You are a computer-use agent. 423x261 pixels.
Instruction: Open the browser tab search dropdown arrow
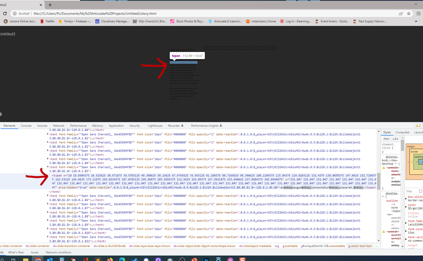[416, 4]
